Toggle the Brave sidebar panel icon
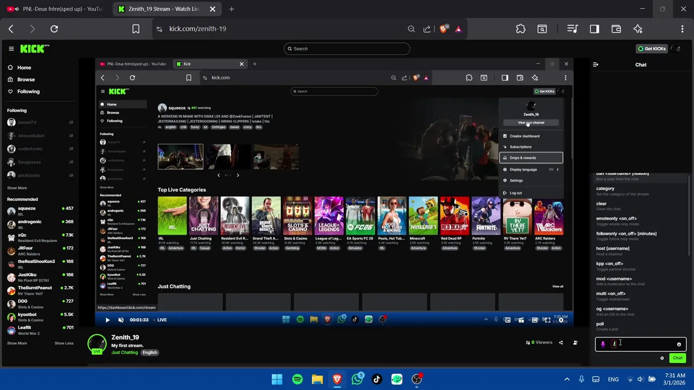Image resolution: width=694 pixels, height=390 pixels. 595,29
